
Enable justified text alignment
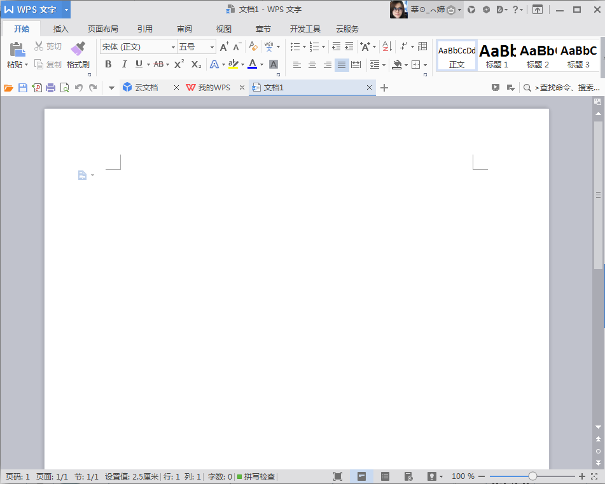point(342,64)
